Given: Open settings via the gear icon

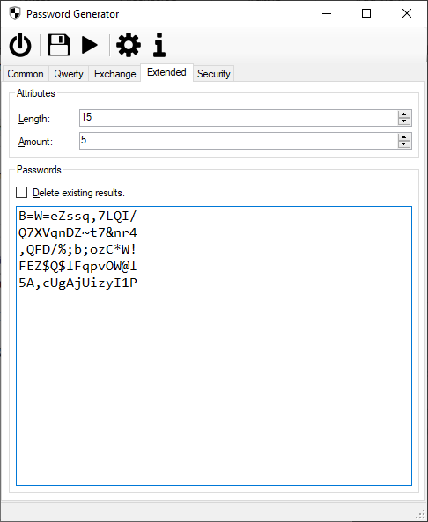Looking at the screenshot, I should (x=129, y=45).
